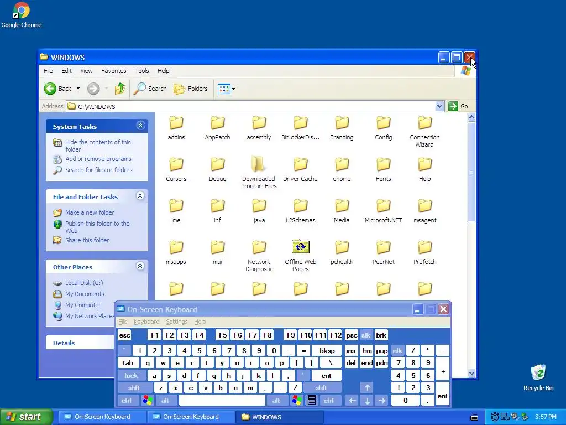Toggle the lock (caps lock) key
Viewport: 566px width, 425px height.
click(x=132, y=376)
